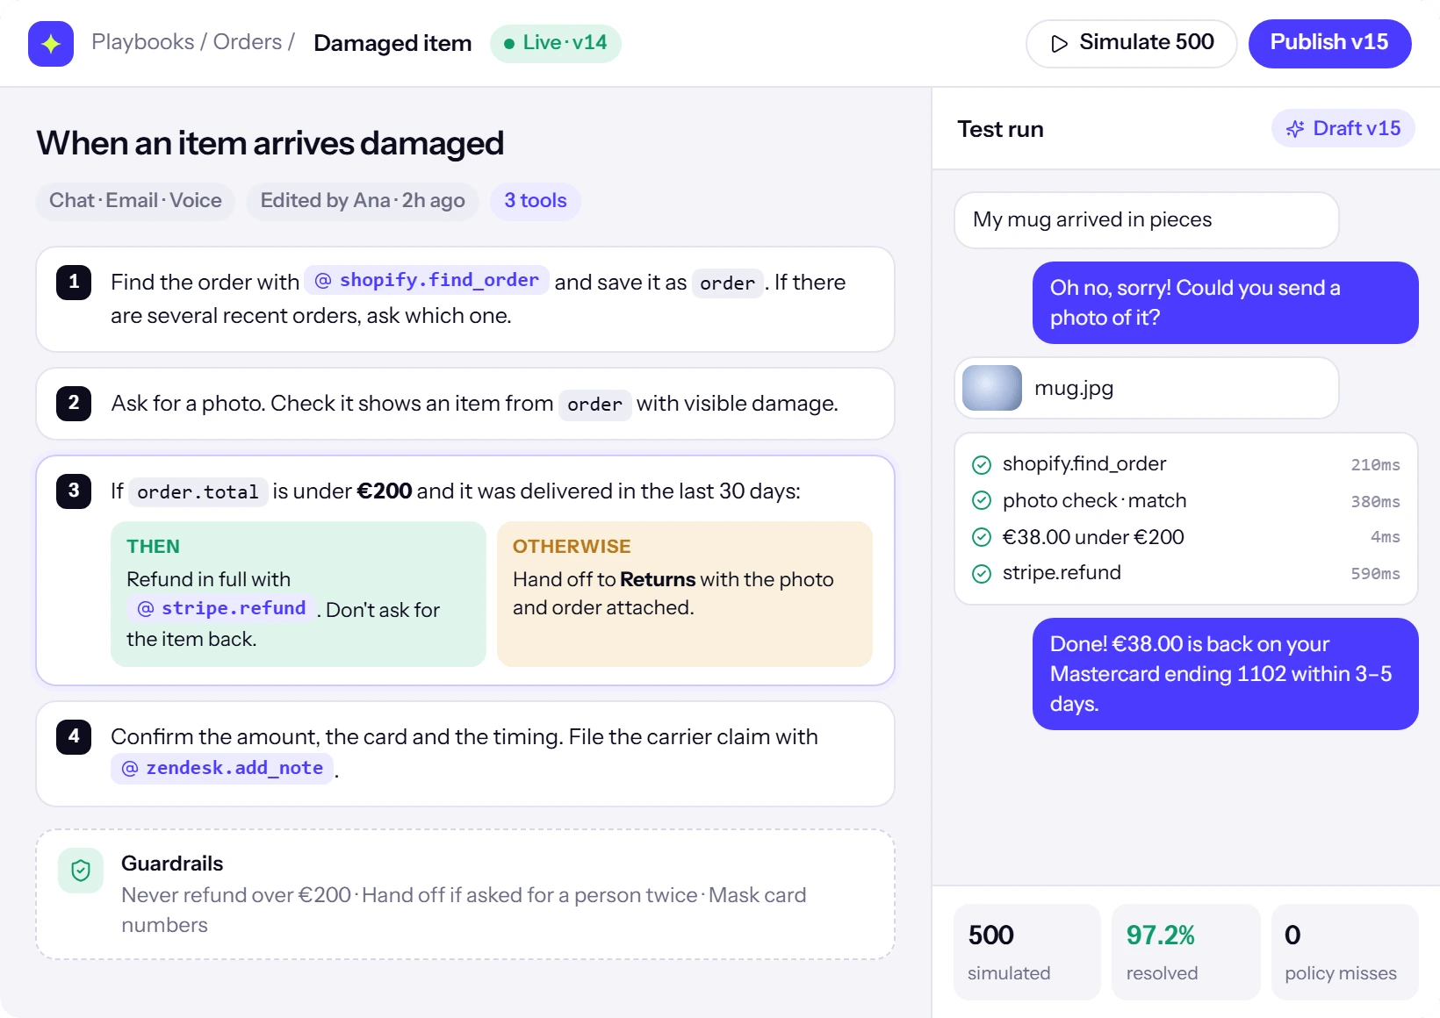The width and height of the screenshot is (1440, 1018).
Task: Open the 97.2% resolved stat card
Action: click(x=1185, y=952)
